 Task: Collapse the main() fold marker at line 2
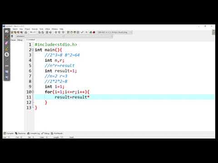coord(33,50)
